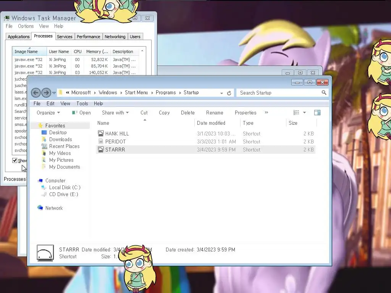The width and height of the screenshot is (391, 293).
Task: Toggle Show processes from all users checkbox
Action: (x=15, y=161)
